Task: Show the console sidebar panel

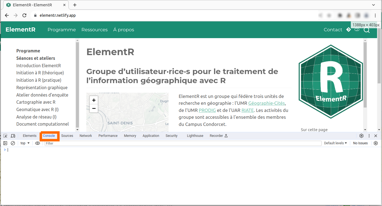Action: tap(5, 143)
